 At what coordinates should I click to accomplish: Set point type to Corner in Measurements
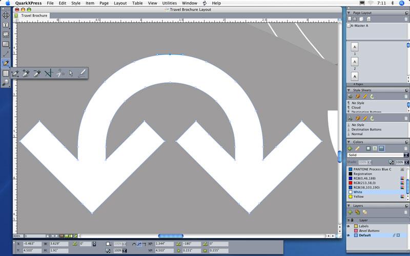[x=144, y=244]
